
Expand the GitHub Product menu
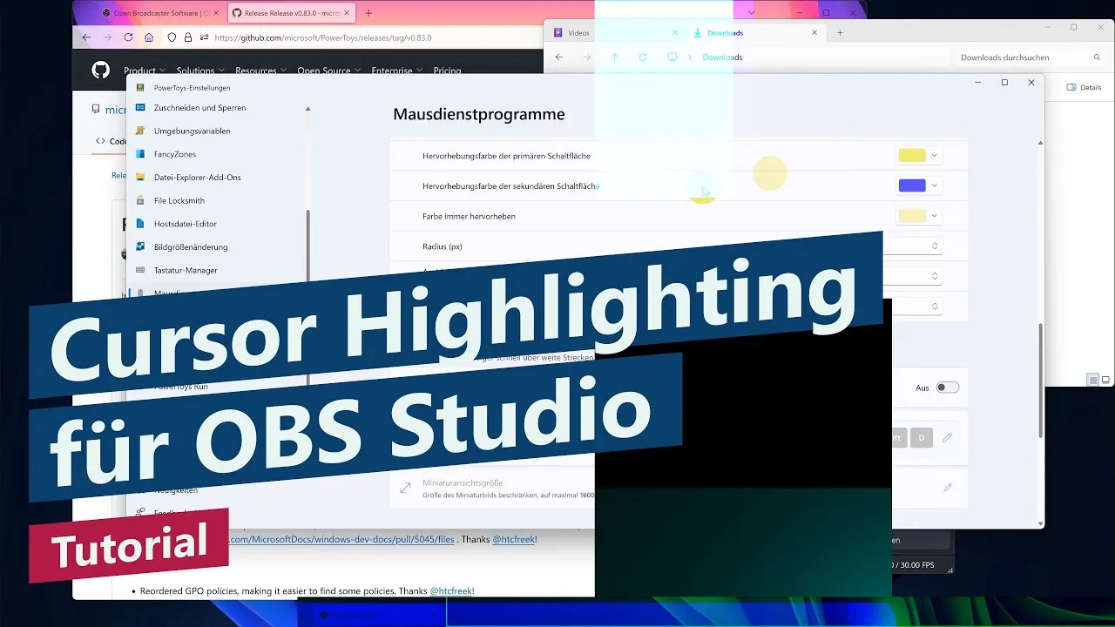pyautogui.click(x=144, y=71)
